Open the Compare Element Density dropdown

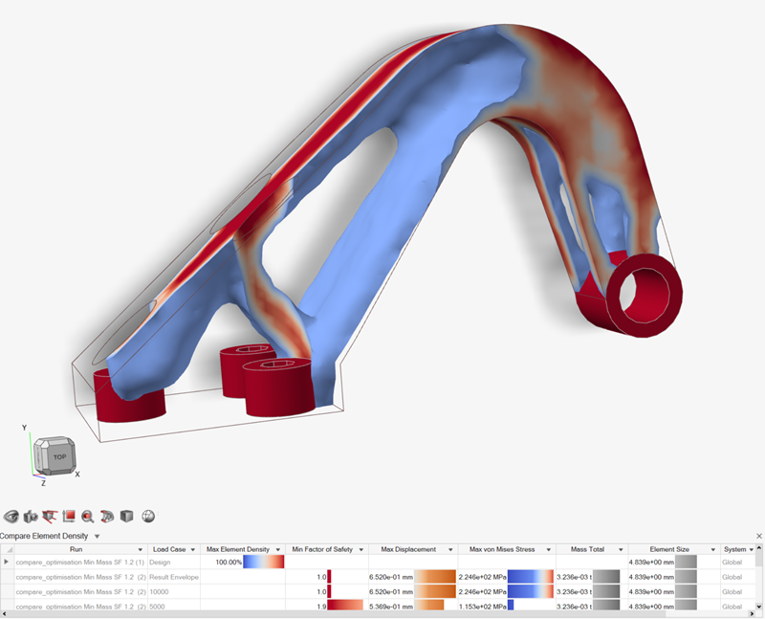coord(97,537)
